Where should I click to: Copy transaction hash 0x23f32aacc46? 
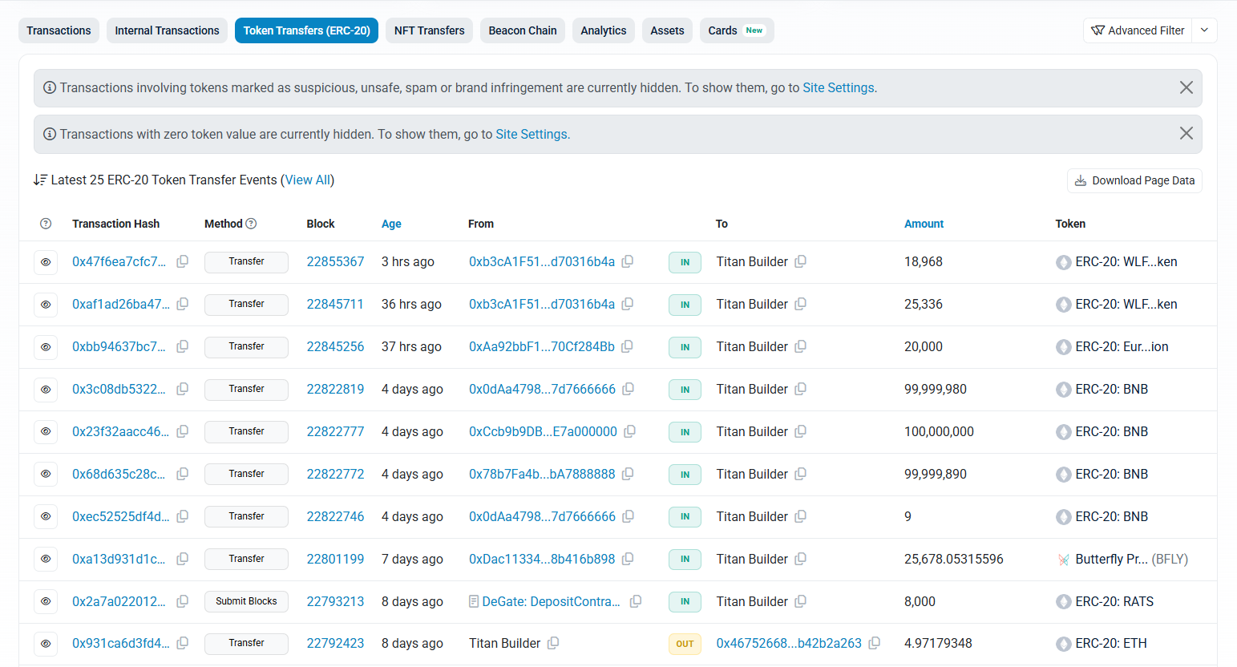(x=183, y=431)
